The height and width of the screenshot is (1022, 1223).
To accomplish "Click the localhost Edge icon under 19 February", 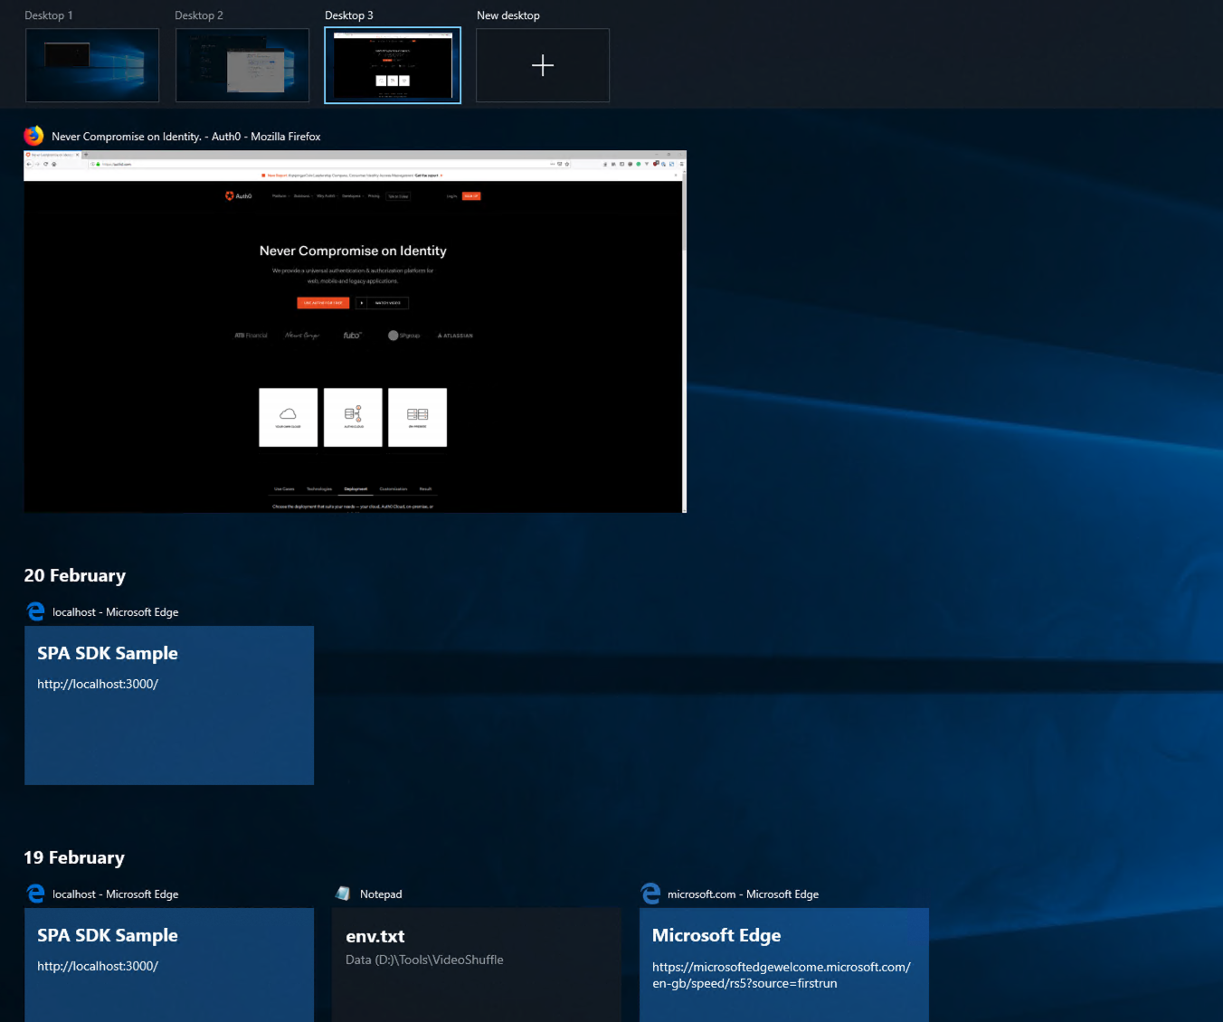I will coord(35,894).
